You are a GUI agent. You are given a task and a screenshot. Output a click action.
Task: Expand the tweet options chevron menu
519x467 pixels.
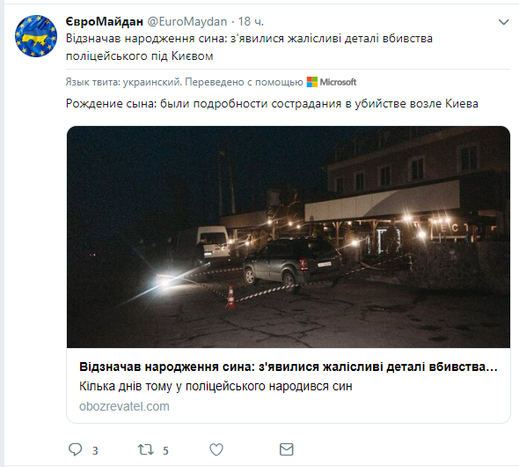[x=503, y=22]
